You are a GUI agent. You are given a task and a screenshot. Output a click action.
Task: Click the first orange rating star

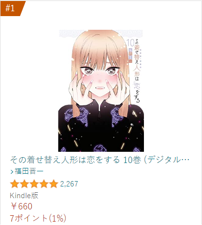[x=15, y=184]
